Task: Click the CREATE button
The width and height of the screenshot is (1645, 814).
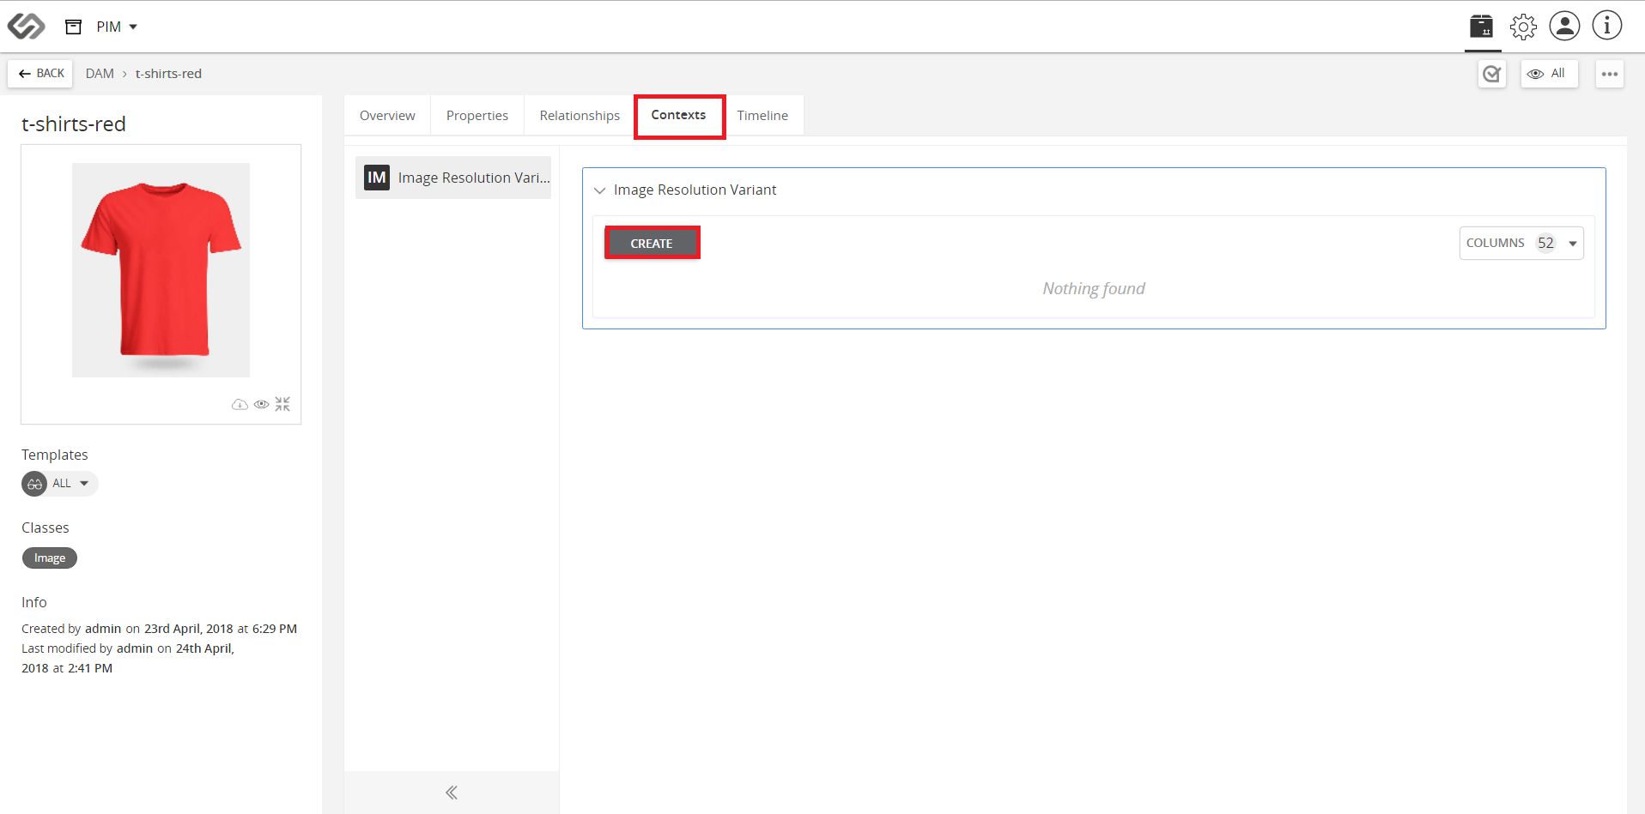Action: 652,244
